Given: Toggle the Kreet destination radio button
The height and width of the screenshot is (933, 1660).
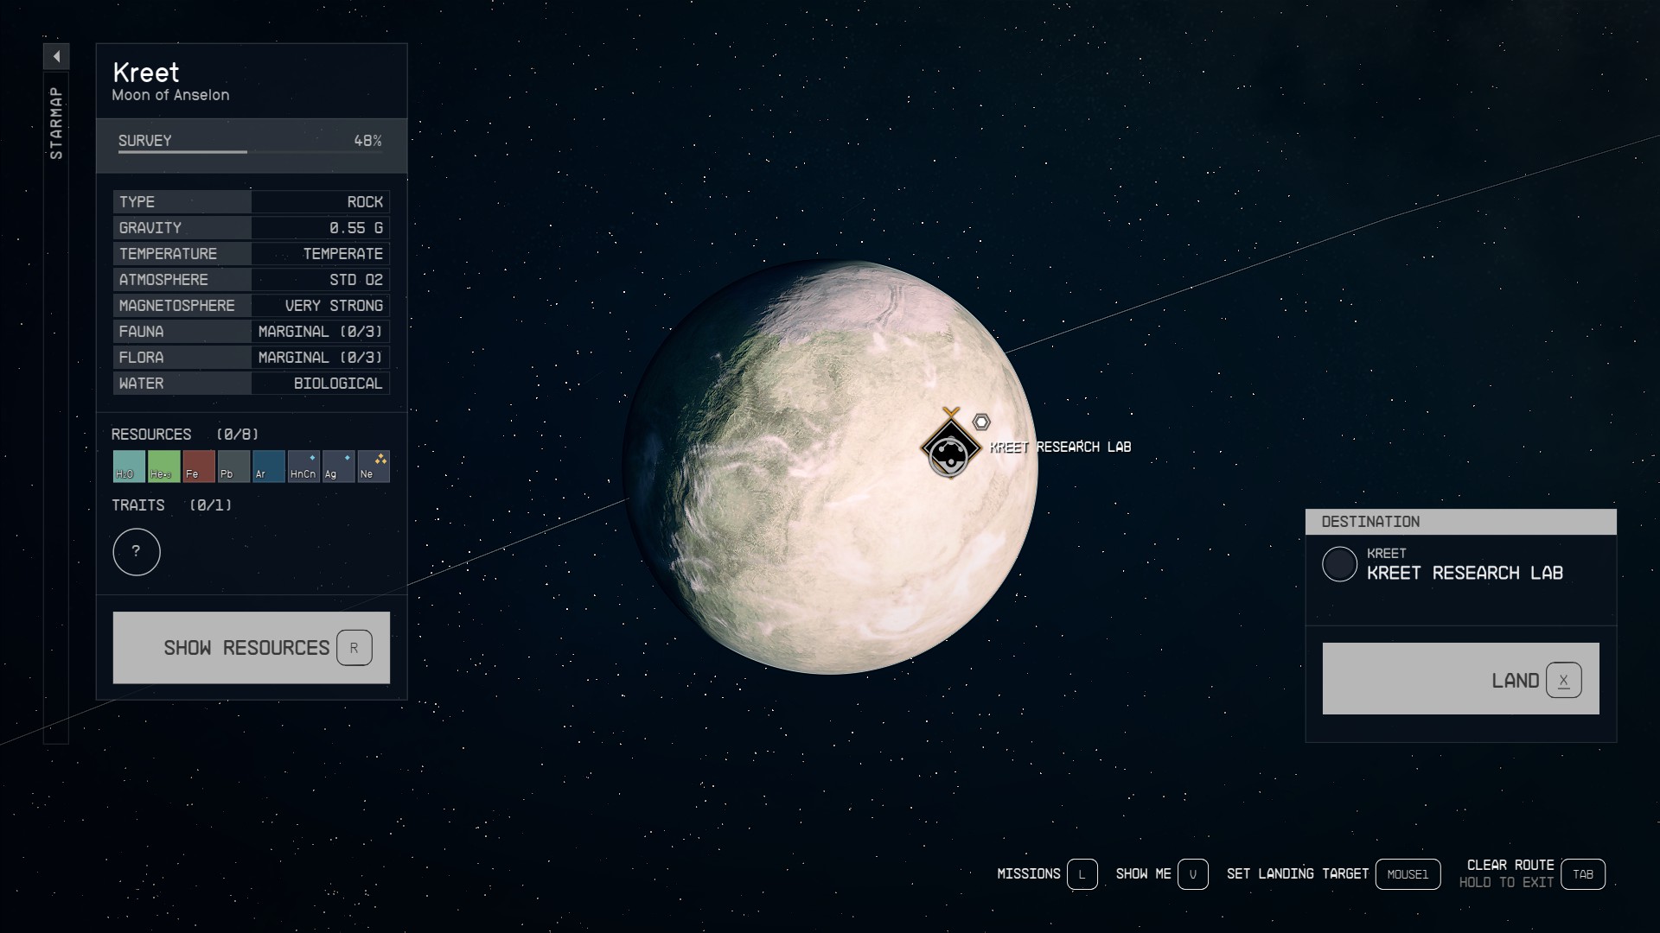Looking at the screenshot, I should (x=1339, y=564).
